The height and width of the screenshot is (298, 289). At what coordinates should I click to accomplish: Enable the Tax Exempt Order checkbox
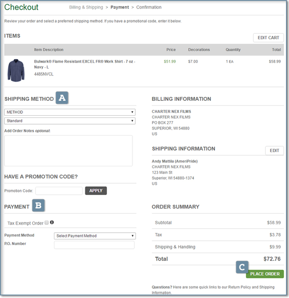[47, 223]
